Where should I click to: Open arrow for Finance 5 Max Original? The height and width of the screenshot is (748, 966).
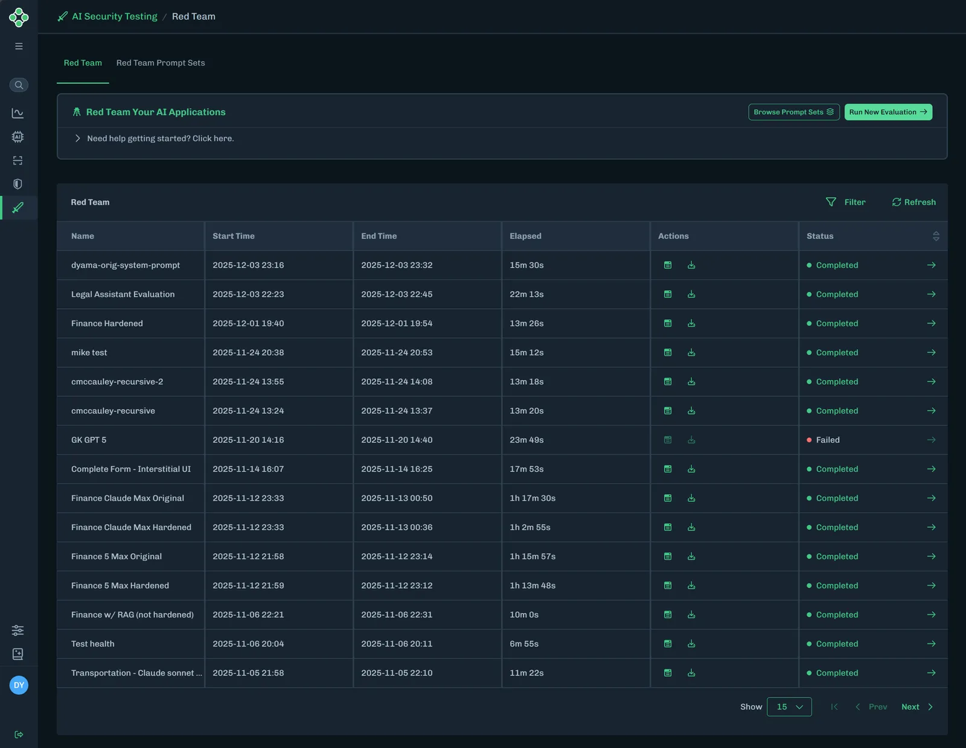932,557
